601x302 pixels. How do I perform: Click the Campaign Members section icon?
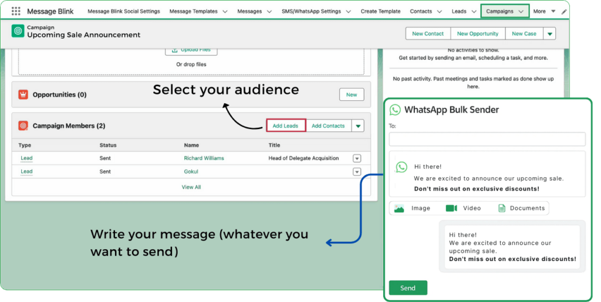point(23,125)
